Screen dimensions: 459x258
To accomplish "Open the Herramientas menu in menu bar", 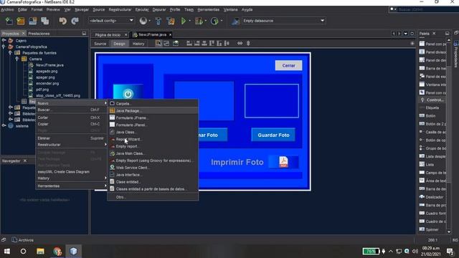I will click(208, 9).
